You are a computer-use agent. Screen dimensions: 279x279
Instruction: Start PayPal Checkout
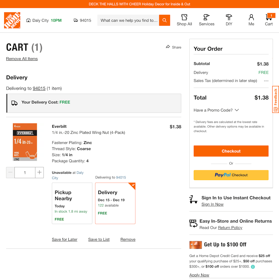coord(231,175)
